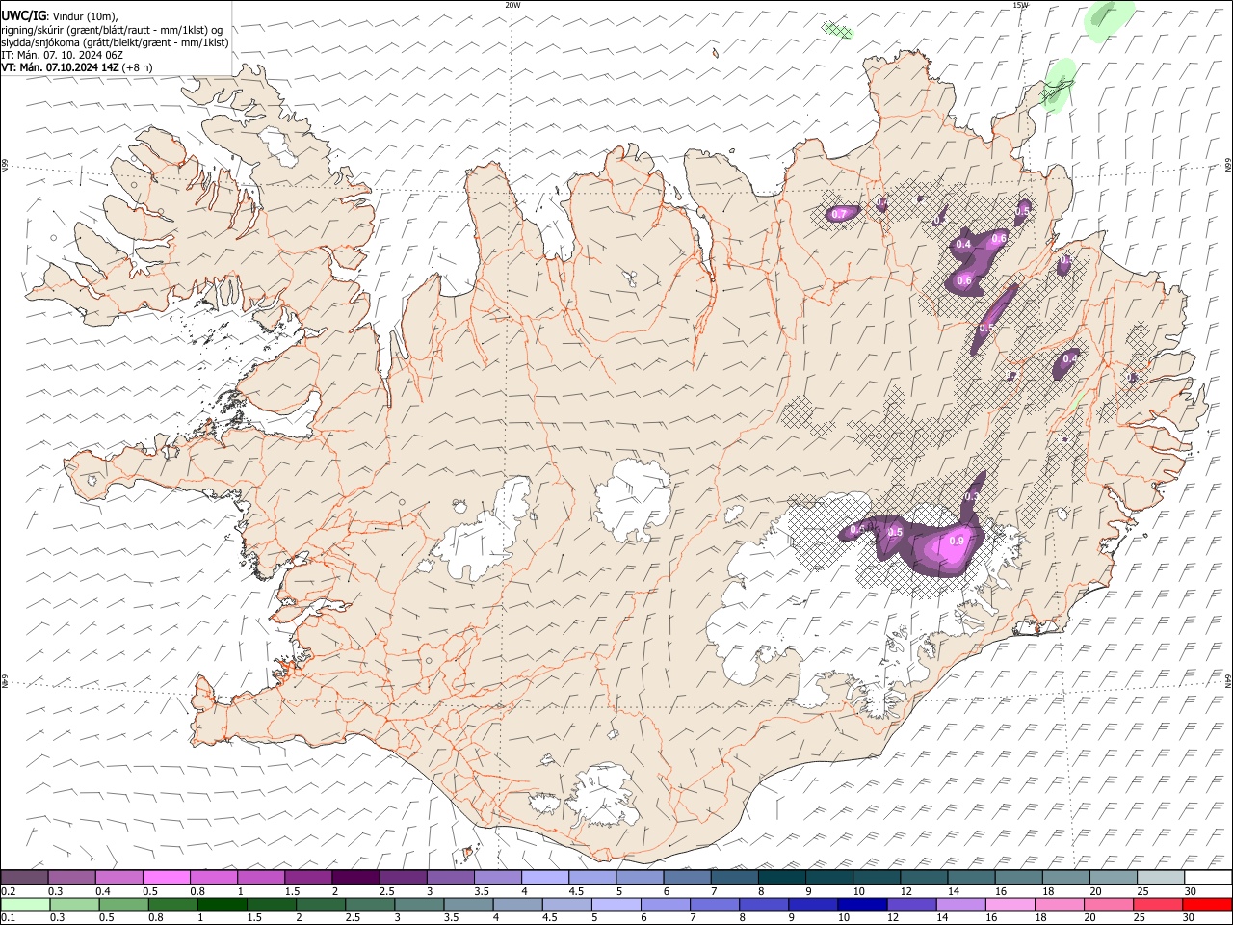Select upper scale swatch starting at 16
This screenshot has height=925, width=1233.
[1018, 877]
